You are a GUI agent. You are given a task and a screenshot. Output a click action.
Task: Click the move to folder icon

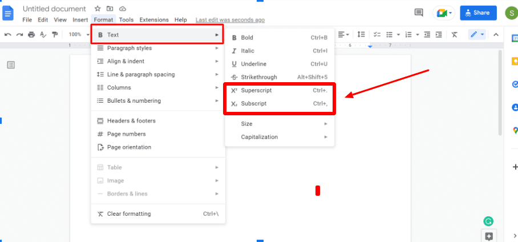pyautogui.click(x=110, y=9)
